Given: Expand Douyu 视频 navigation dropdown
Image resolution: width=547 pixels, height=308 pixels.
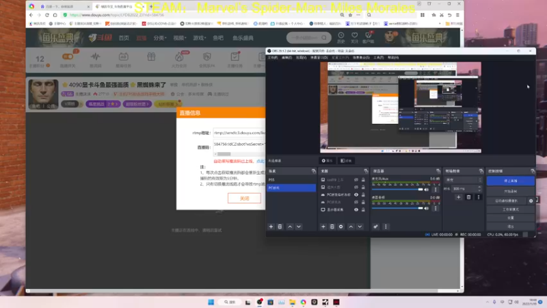Looking at the screenshot, I should (x=180, y=38).
